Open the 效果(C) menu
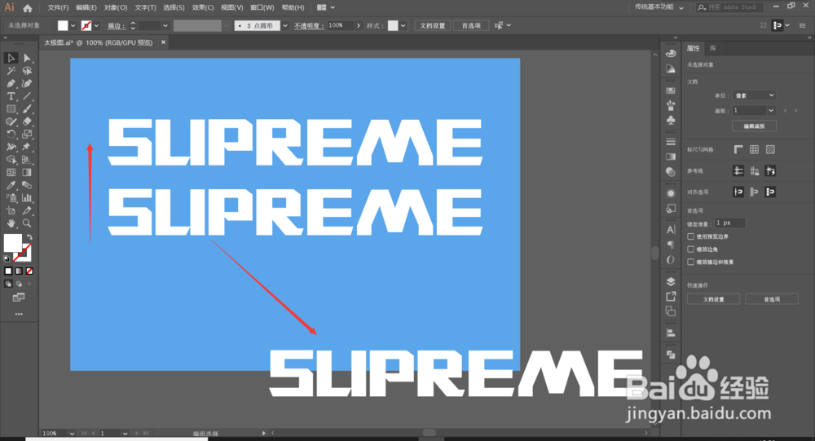815x441 pixels. (x=203, y=7)
